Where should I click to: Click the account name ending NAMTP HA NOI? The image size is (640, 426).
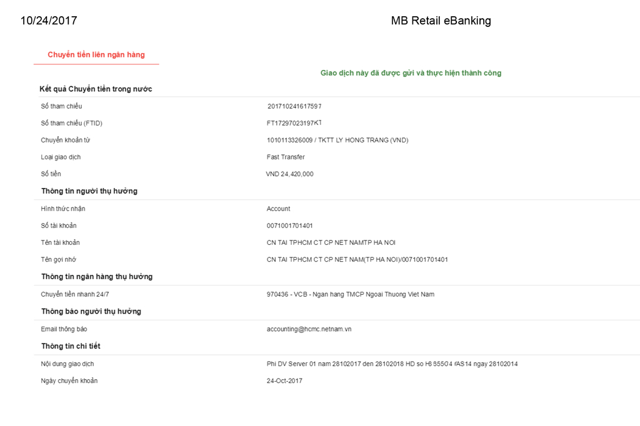(x=331, y=242)
